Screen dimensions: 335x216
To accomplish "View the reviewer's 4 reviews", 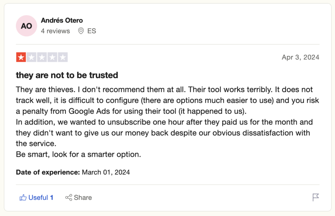I will click(x=55, y=31).
